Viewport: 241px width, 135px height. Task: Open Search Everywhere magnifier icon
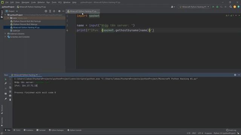tap(230, 7)
